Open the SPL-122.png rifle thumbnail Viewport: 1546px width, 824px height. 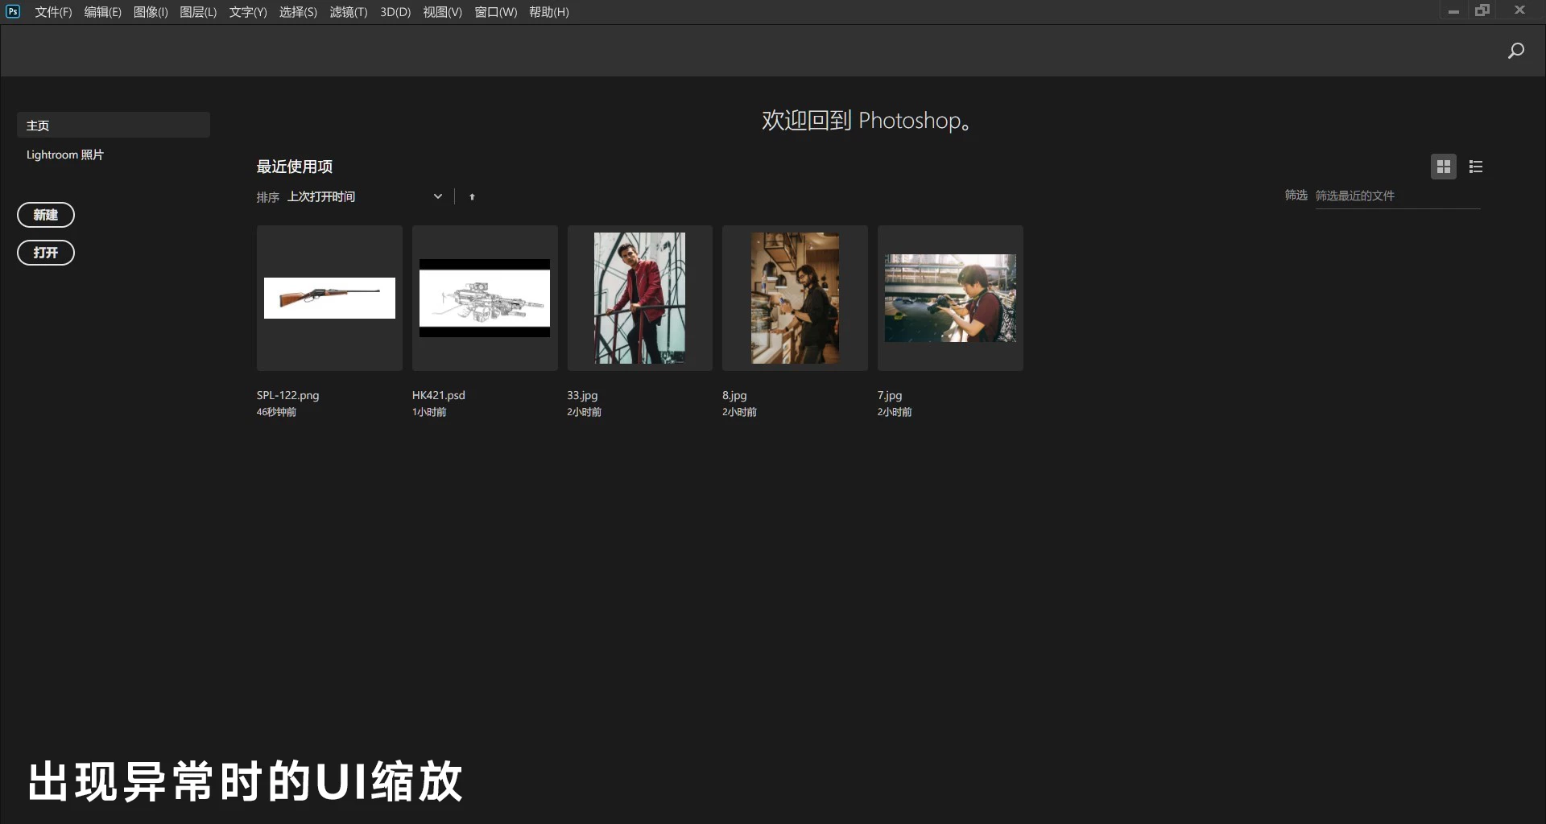pos(329,298)
